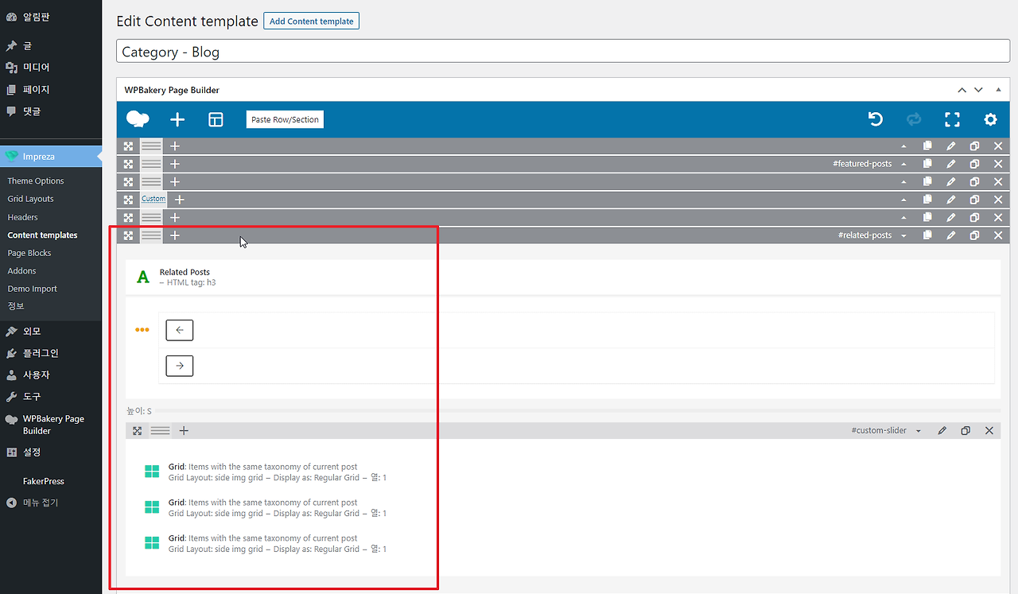
Task: Click the orange three-dots element icon
Action: [x=142, y=329]
